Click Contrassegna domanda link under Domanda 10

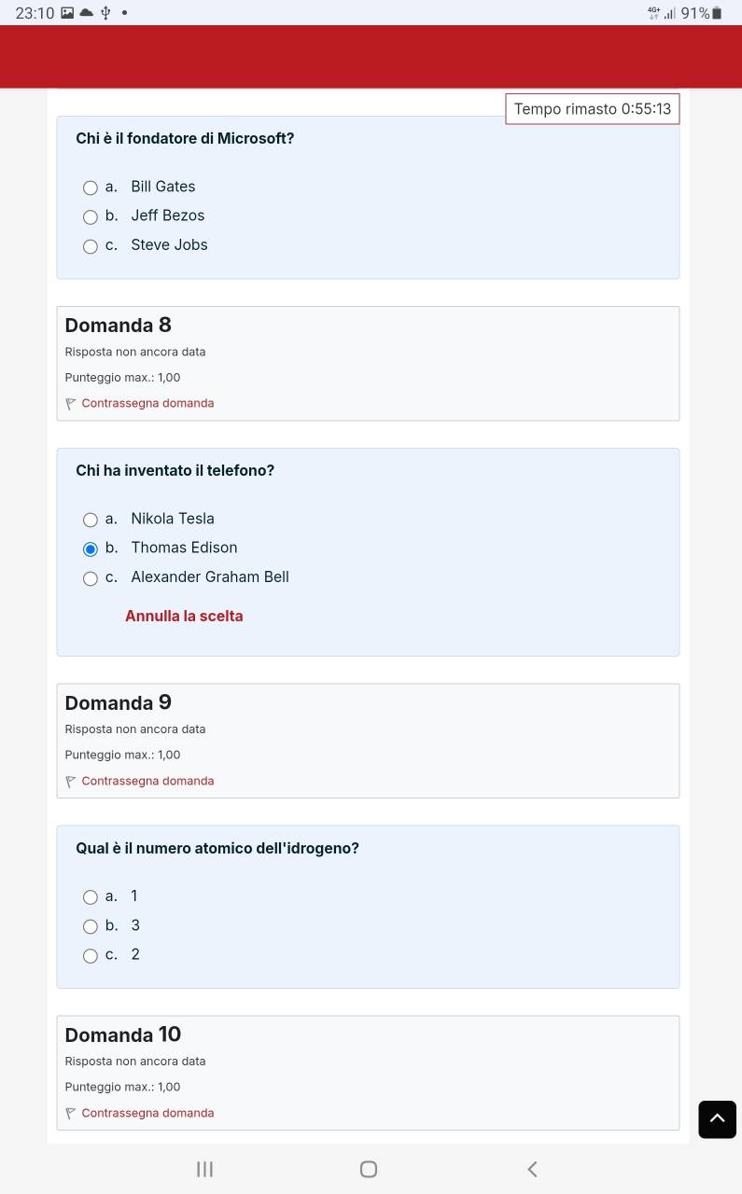[147, 1113]
